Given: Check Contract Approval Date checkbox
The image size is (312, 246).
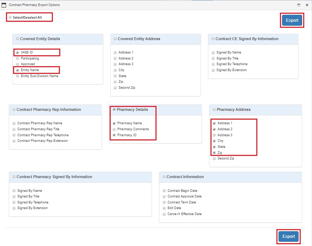Looking at the screenshot, I should [x=164, y=196].
